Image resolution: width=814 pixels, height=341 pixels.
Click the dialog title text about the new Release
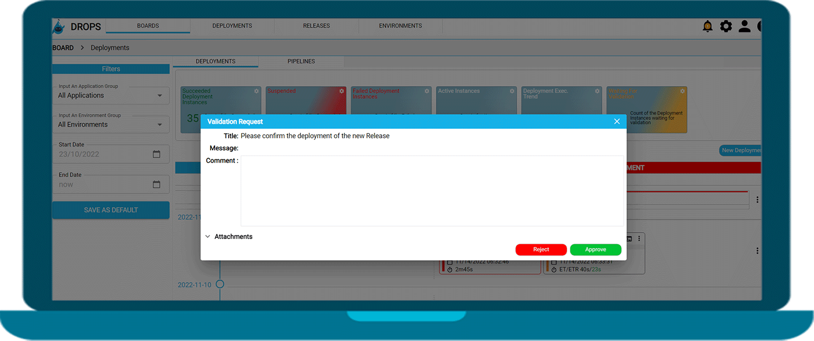[x=315, y=136]
